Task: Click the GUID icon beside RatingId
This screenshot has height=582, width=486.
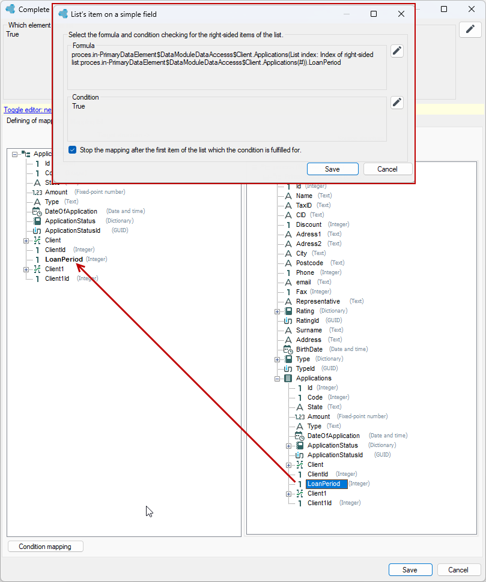Action: tap(288, 320)
